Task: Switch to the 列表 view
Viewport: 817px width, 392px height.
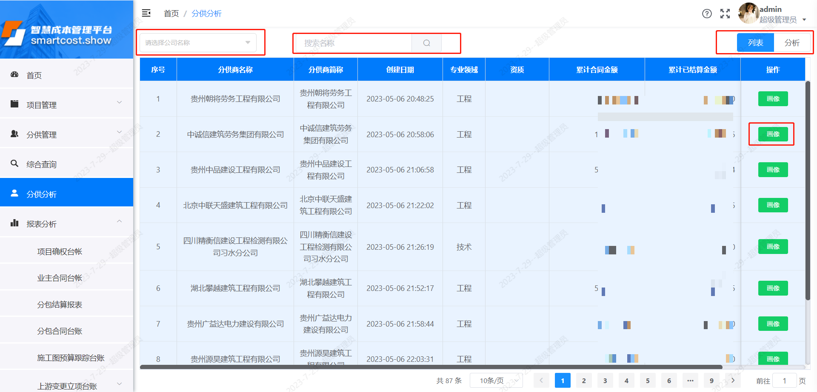Action: (755, 42)
